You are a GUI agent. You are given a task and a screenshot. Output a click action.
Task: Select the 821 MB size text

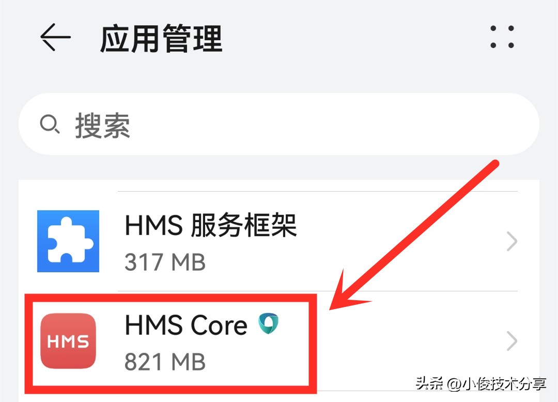165,362
